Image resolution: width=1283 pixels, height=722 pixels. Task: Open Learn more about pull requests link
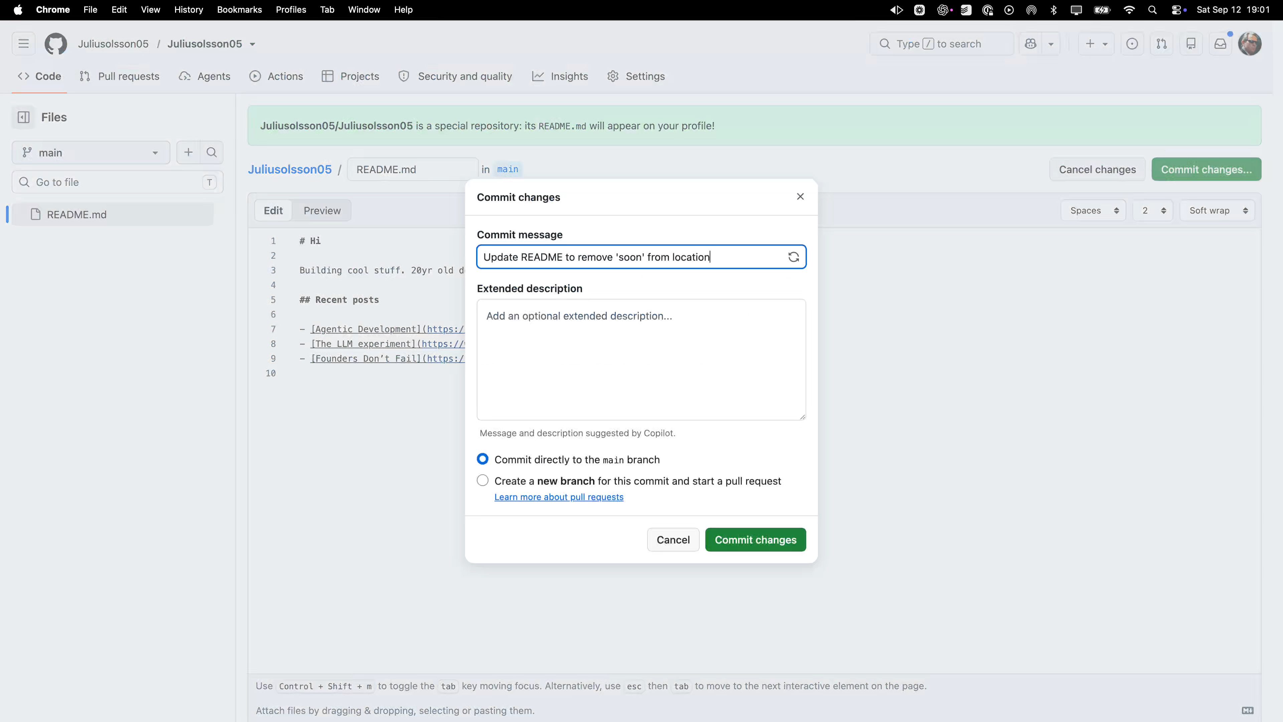(x=558, y=497)
